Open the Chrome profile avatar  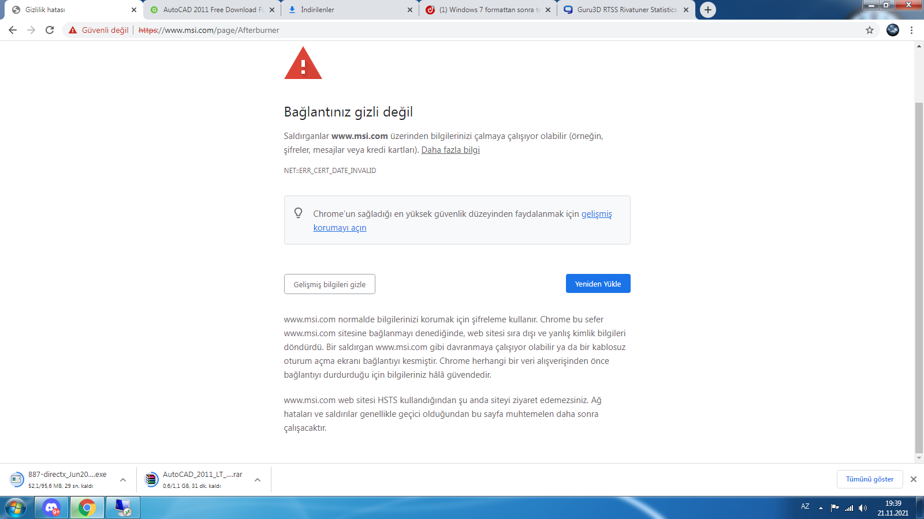pyautogui.click(x=893, y=30)
